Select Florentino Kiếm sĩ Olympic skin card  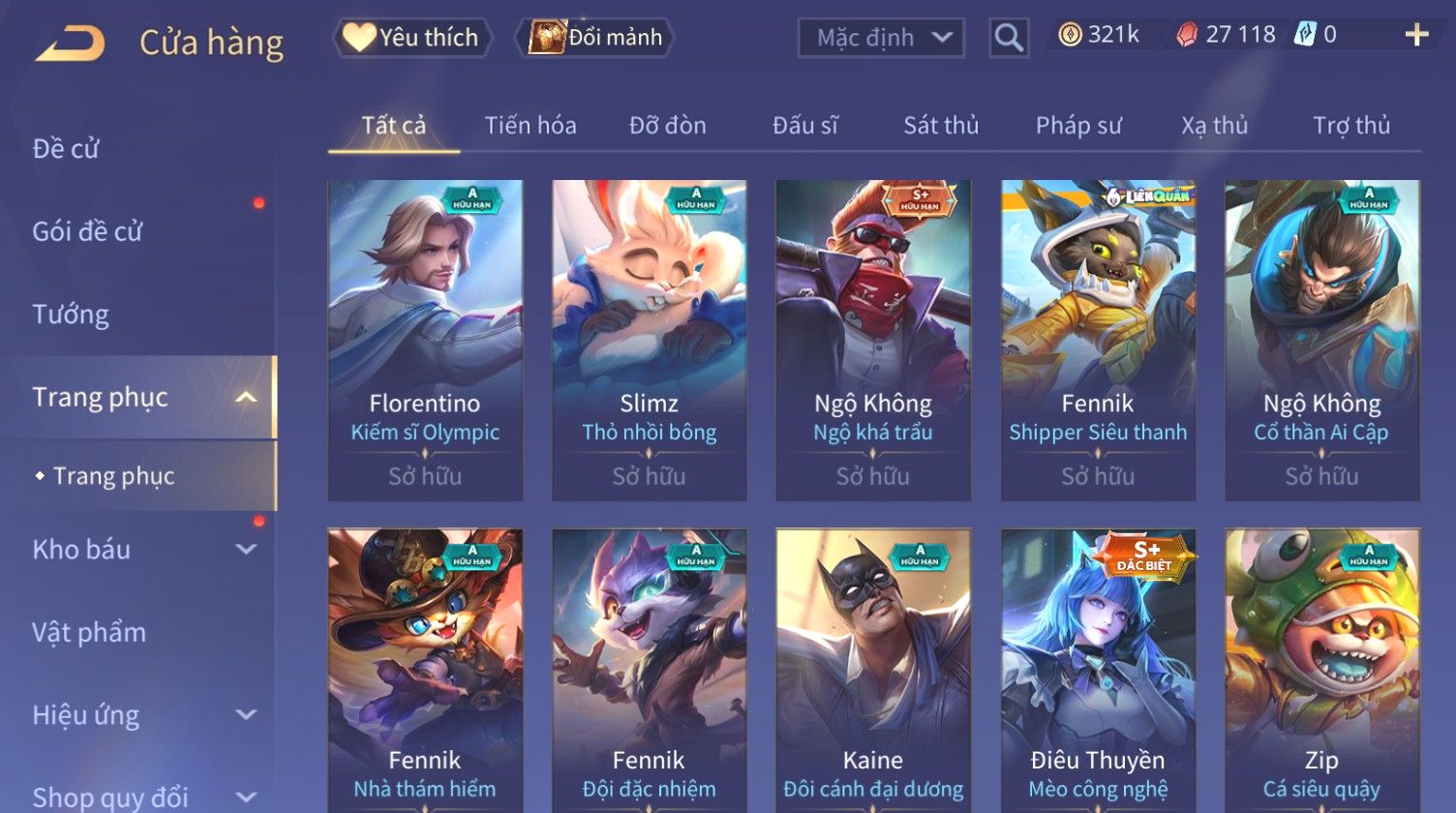pos(425,341)
